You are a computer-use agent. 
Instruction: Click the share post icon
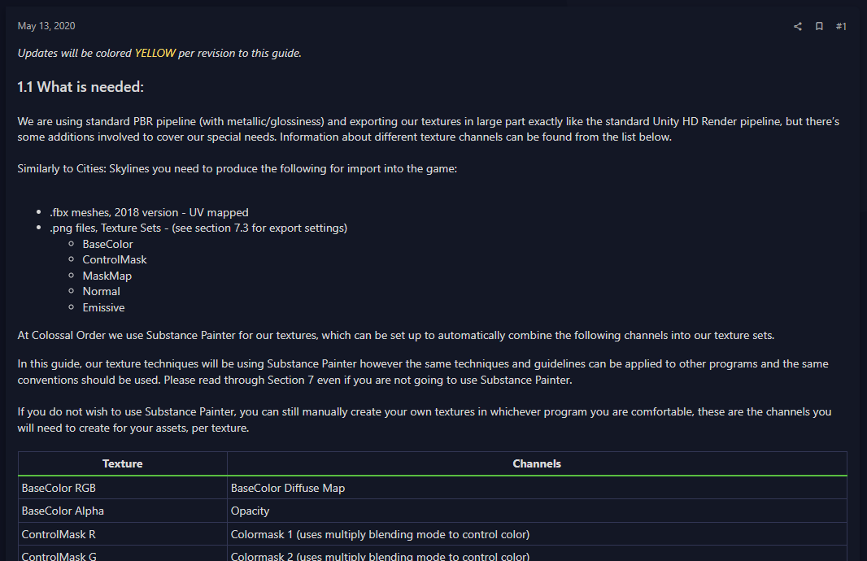point(797,27)
